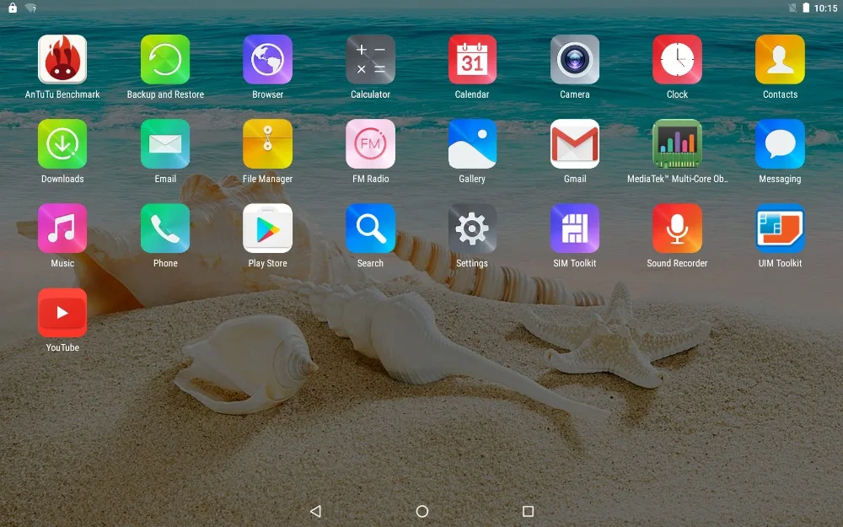The height and width of the screenshot is (527, 843).
Task: Tap the Back navigation button
Action: tap(316, 511)
